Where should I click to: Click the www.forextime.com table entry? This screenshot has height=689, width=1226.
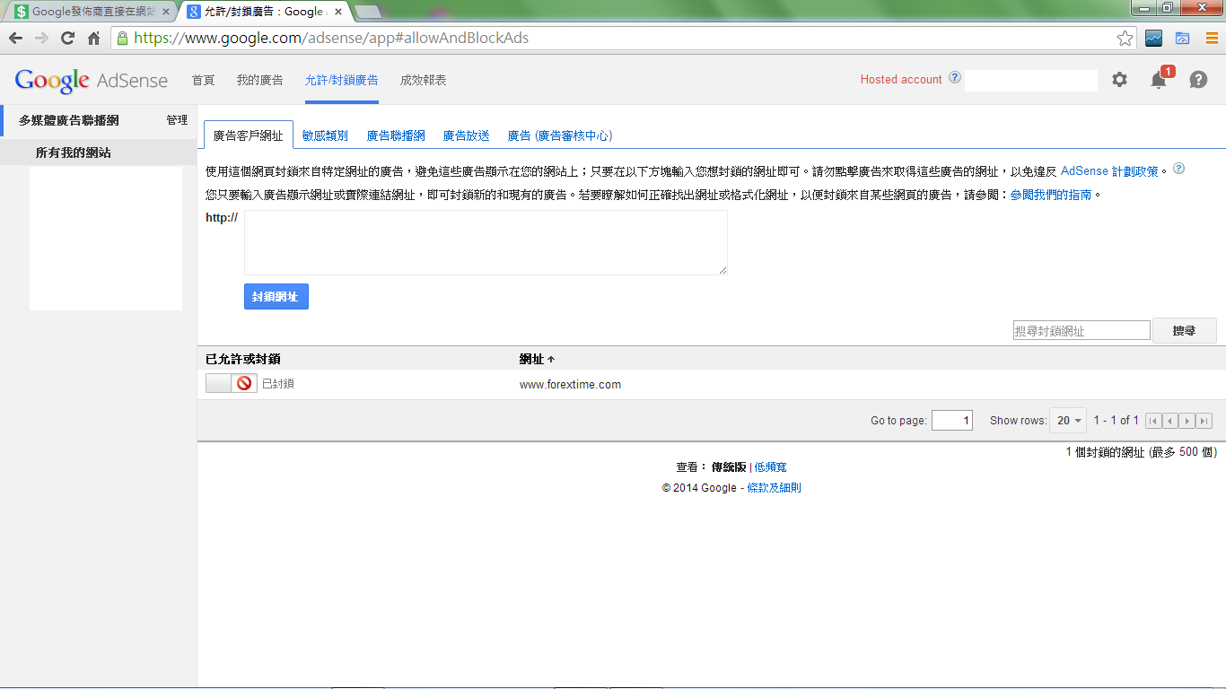pos(570,384)
